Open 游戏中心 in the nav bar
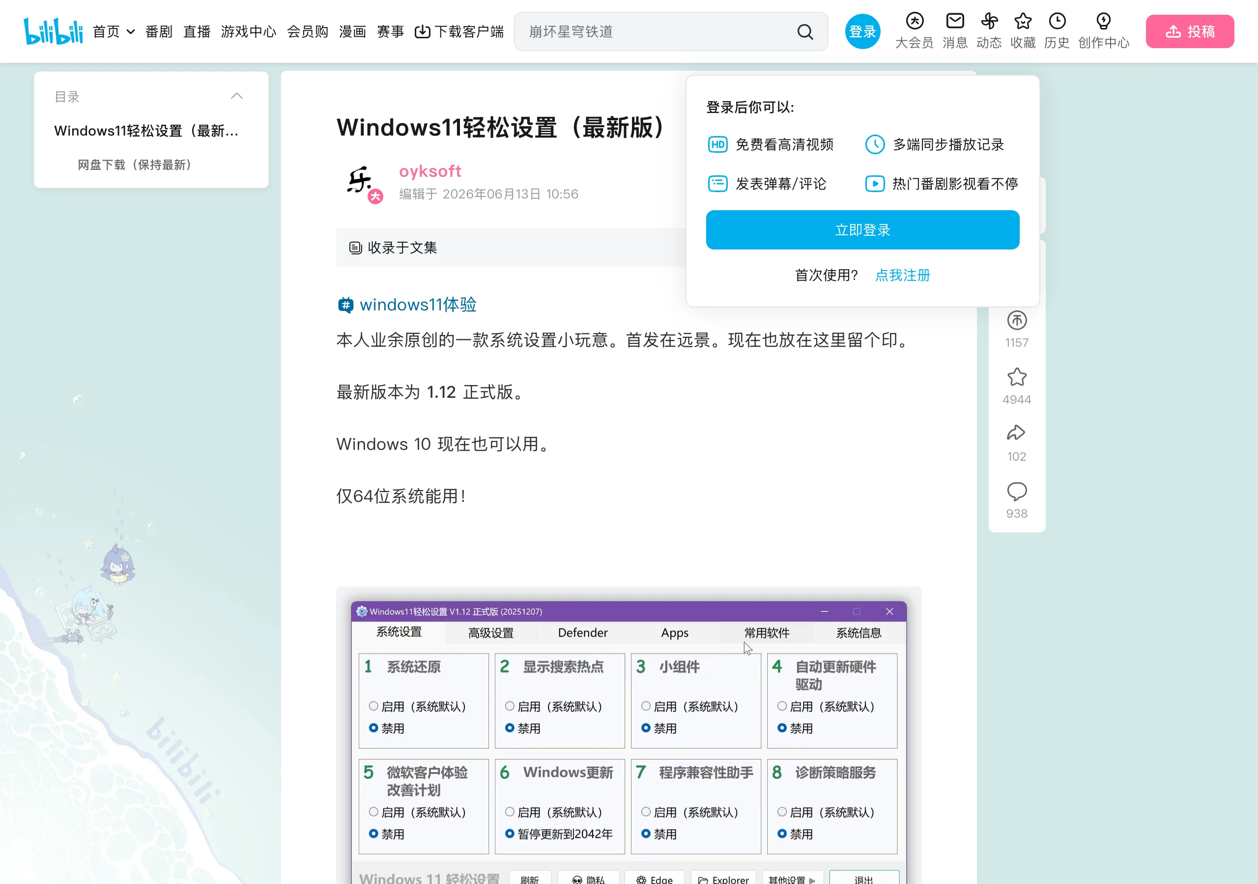The height and width of the screenshot is (884, 1258). [x=249, y=32]
